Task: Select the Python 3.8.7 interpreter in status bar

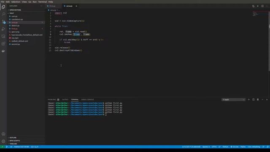Action: [22, 147]
